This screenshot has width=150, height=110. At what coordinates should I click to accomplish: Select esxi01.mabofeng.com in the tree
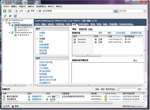pos(23,25)
